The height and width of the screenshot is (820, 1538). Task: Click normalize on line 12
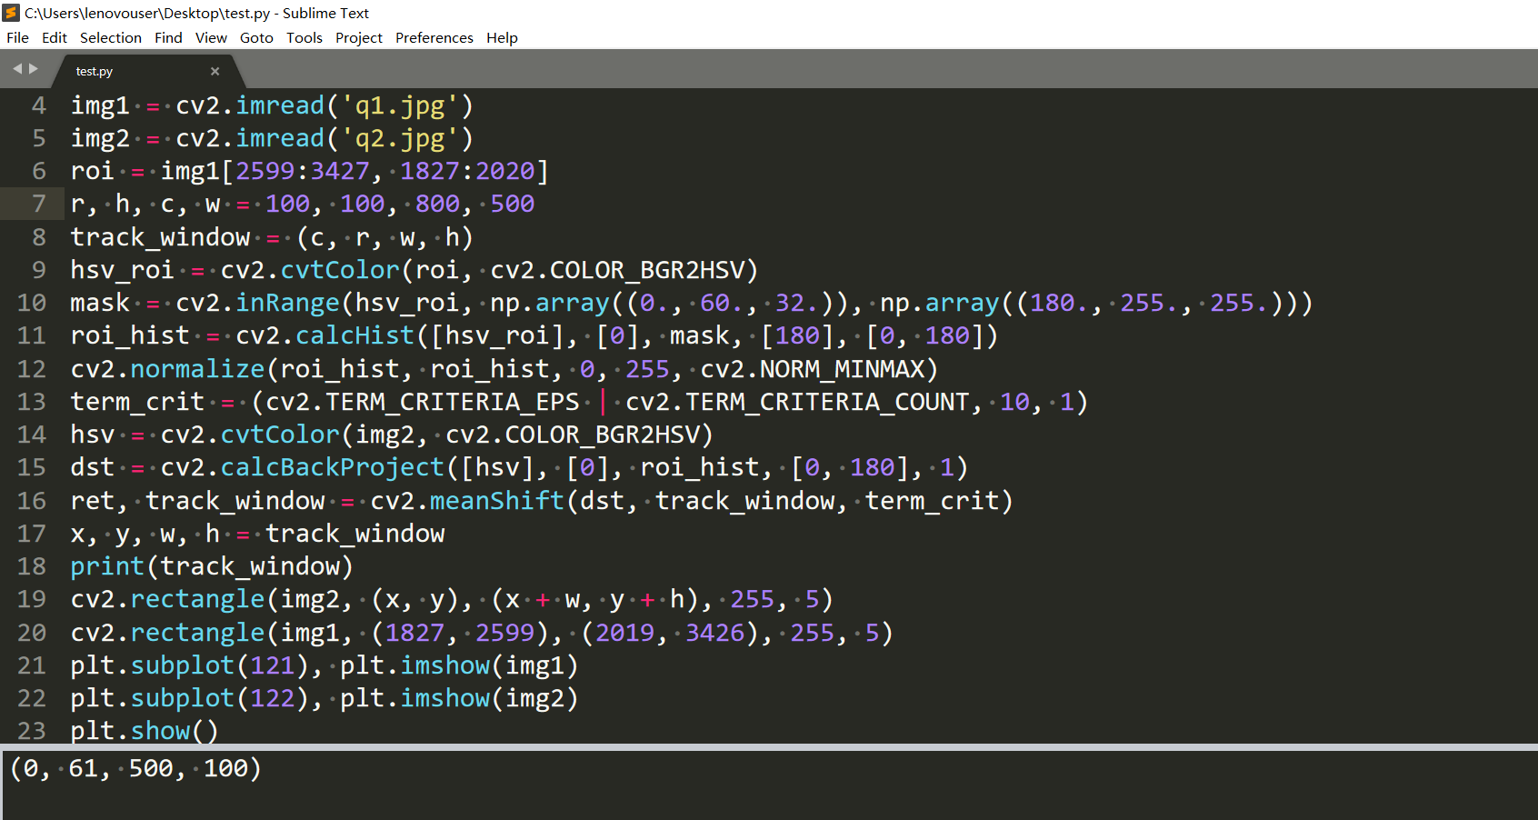coord(197,369)
